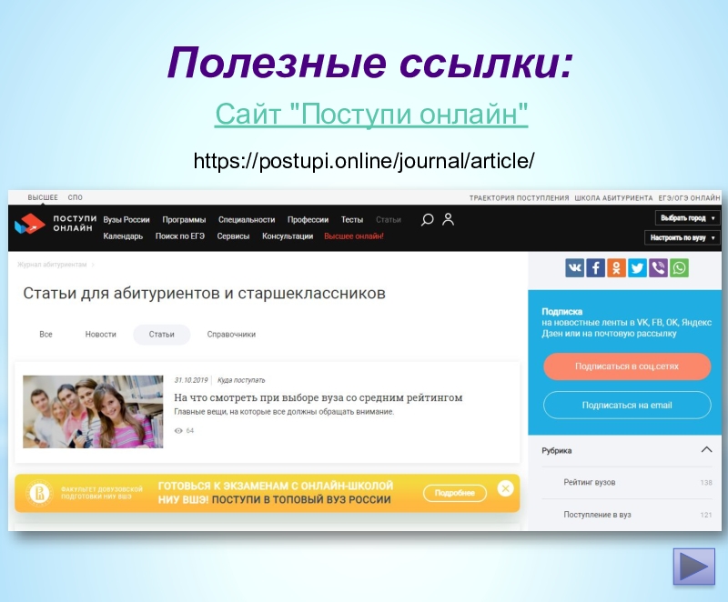Share via Facebook icon
Image resolution: width=728 pixels, height=602 pixels.
[595, 268]
